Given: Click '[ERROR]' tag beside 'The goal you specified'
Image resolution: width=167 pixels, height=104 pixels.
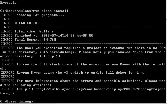Looking at the screenshot, I should (7, 48).
